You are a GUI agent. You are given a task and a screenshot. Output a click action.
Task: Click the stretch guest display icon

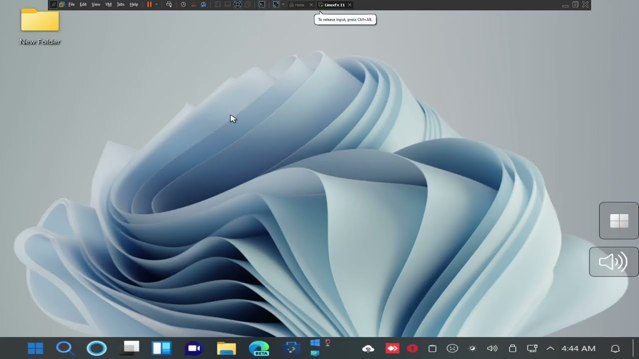click(x=276, y=4)
